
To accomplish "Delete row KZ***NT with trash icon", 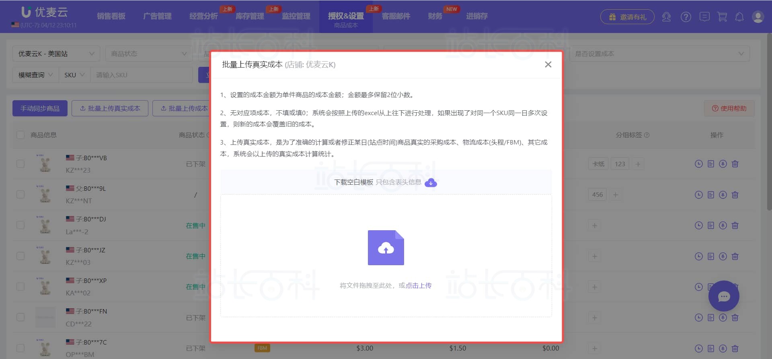I will (x=735, y=195).
